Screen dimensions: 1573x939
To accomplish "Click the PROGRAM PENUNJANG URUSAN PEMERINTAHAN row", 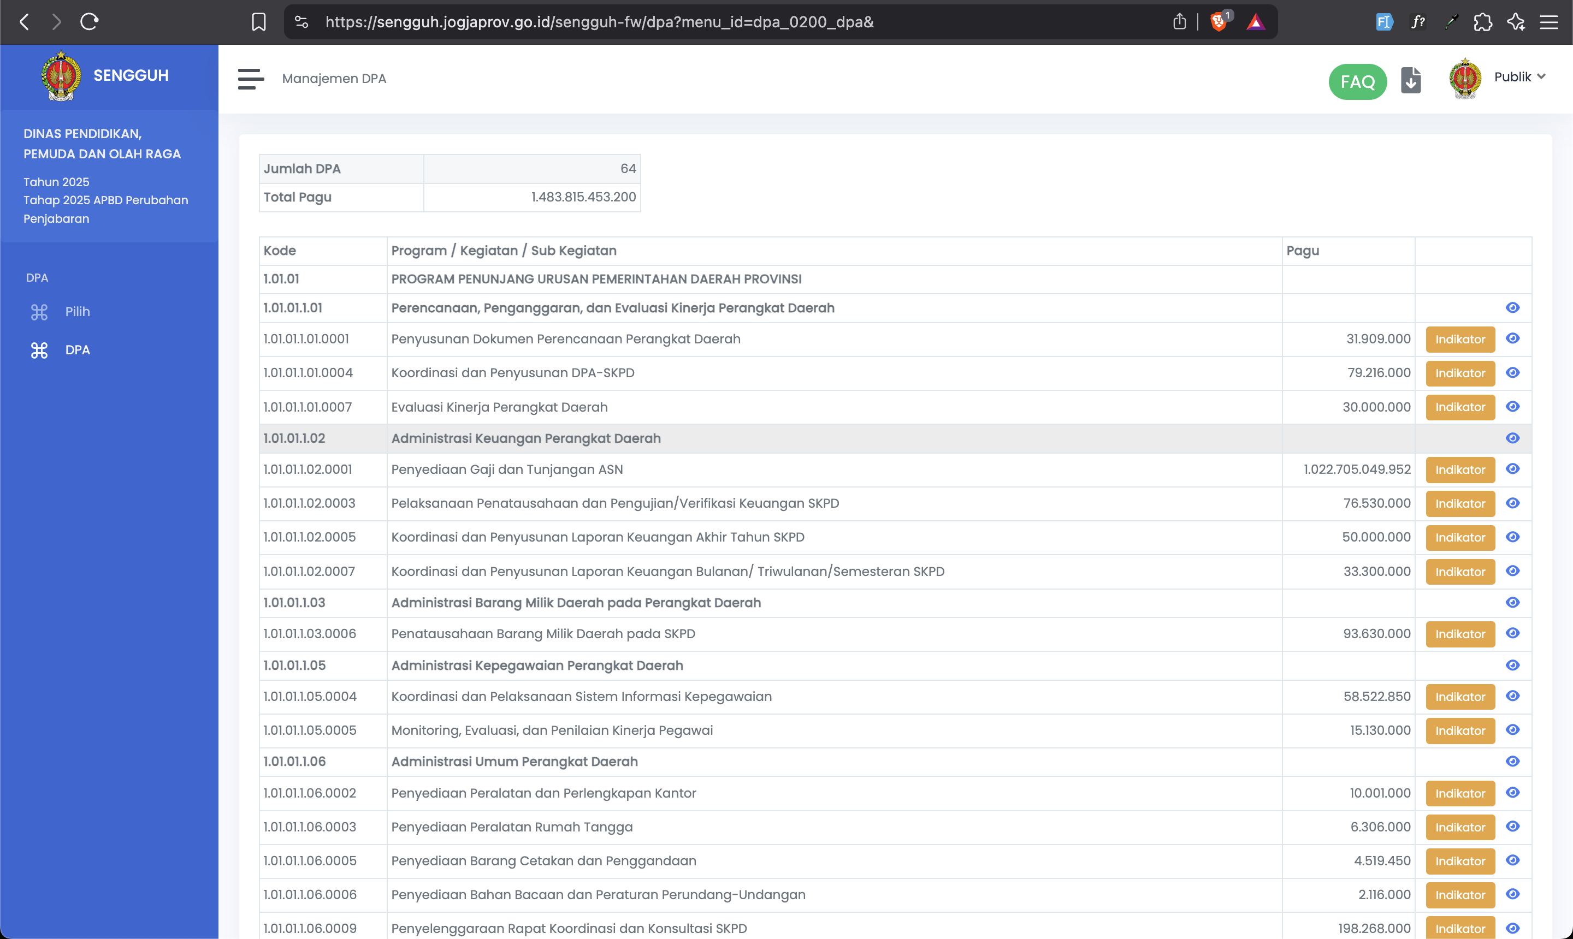I will pyautogui.click(x=895, y=279).
